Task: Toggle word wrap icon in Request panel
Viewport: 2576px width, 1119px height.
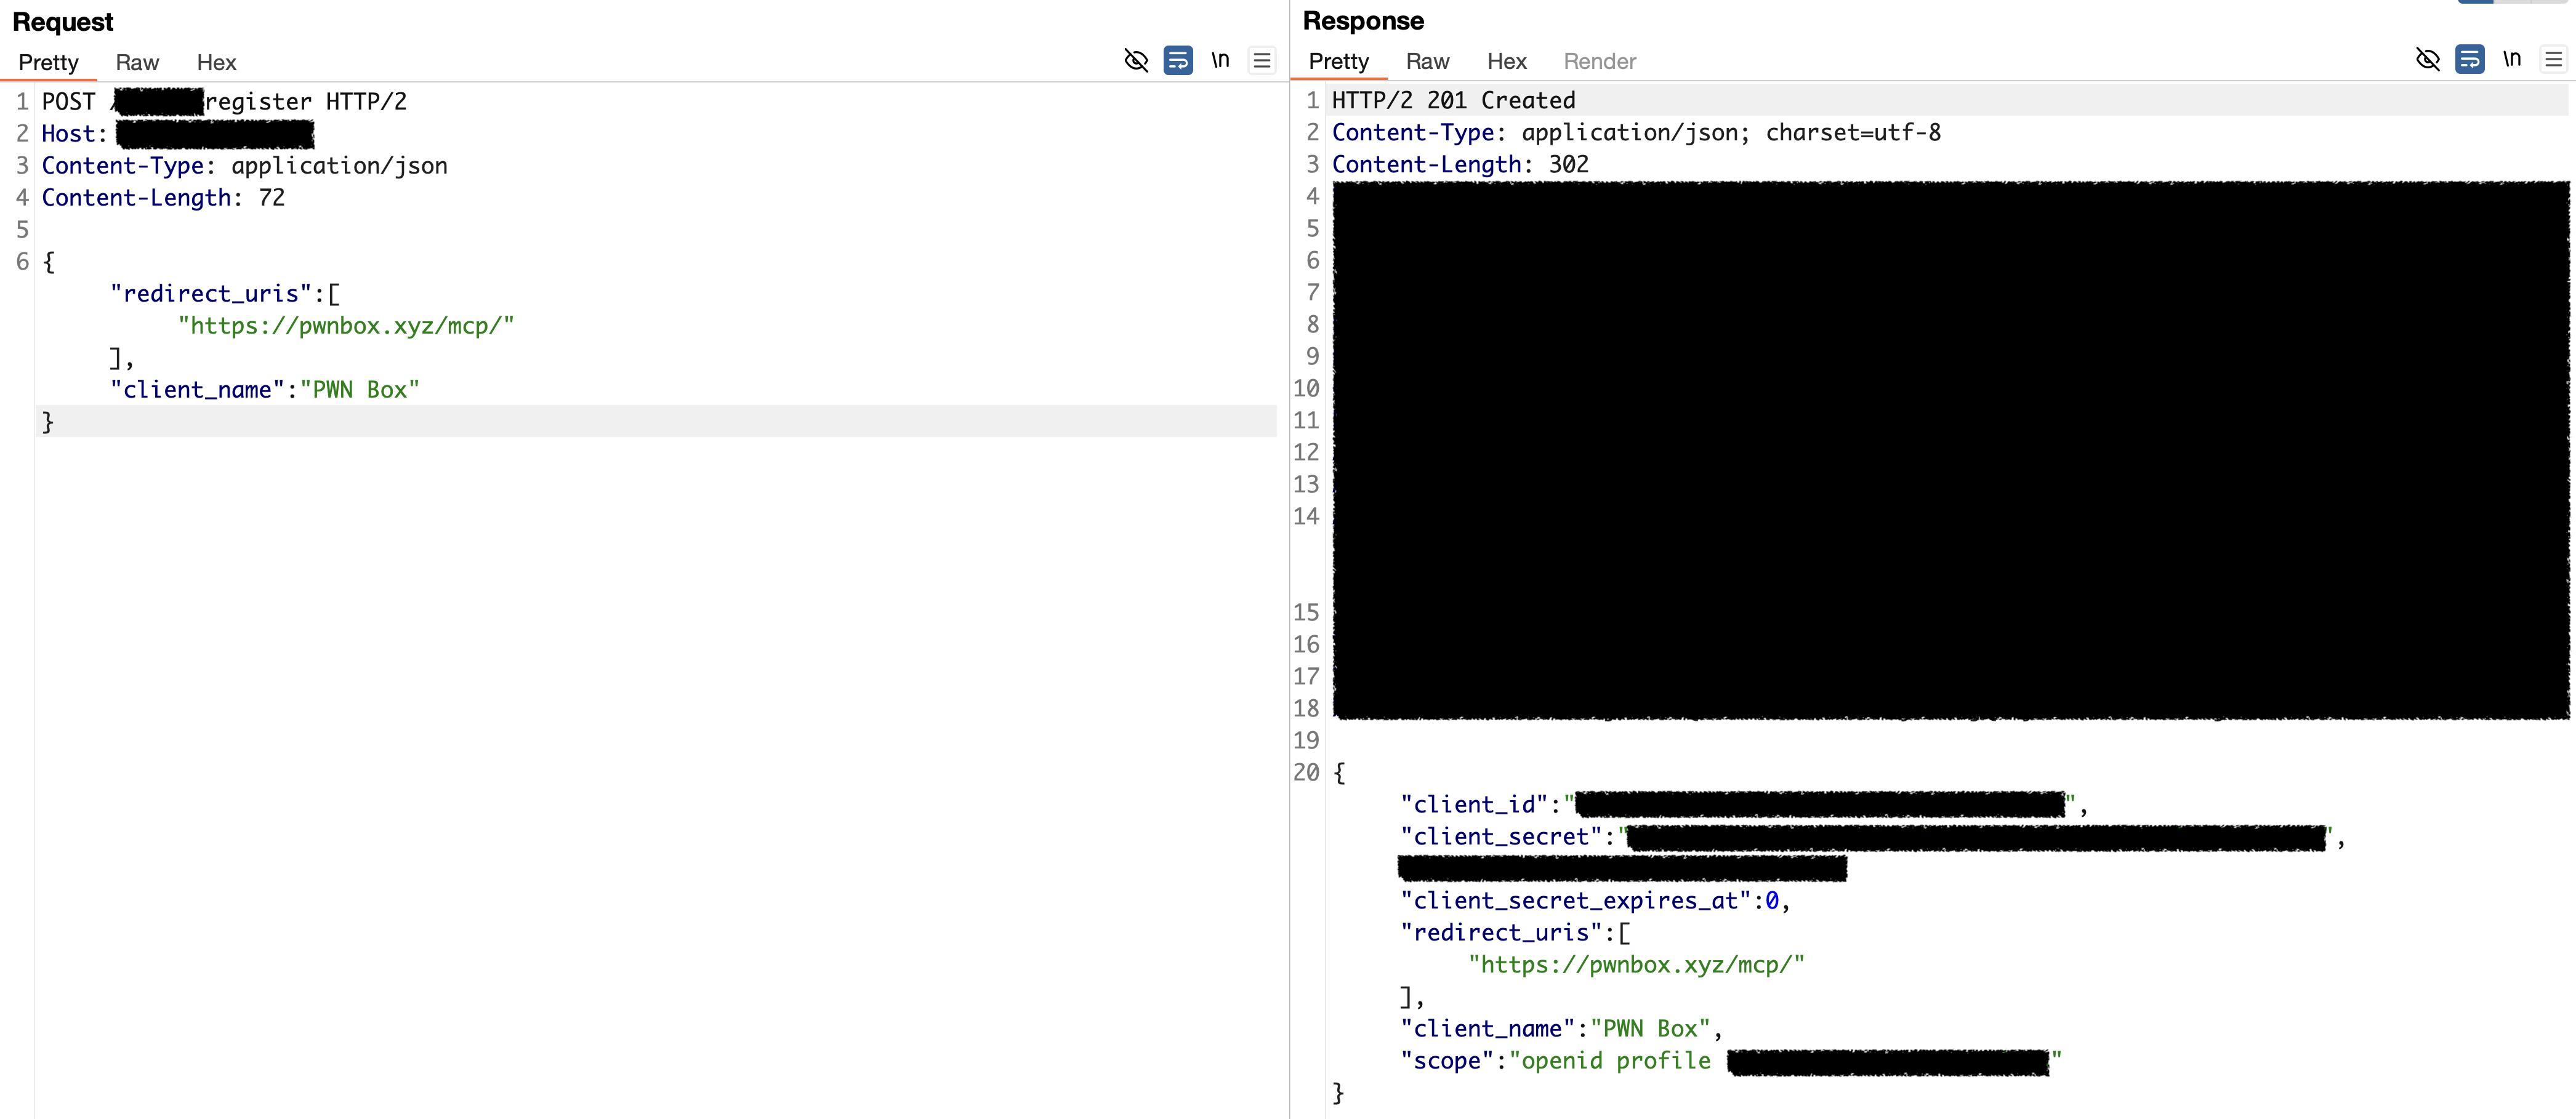Action: (1178, 60)
